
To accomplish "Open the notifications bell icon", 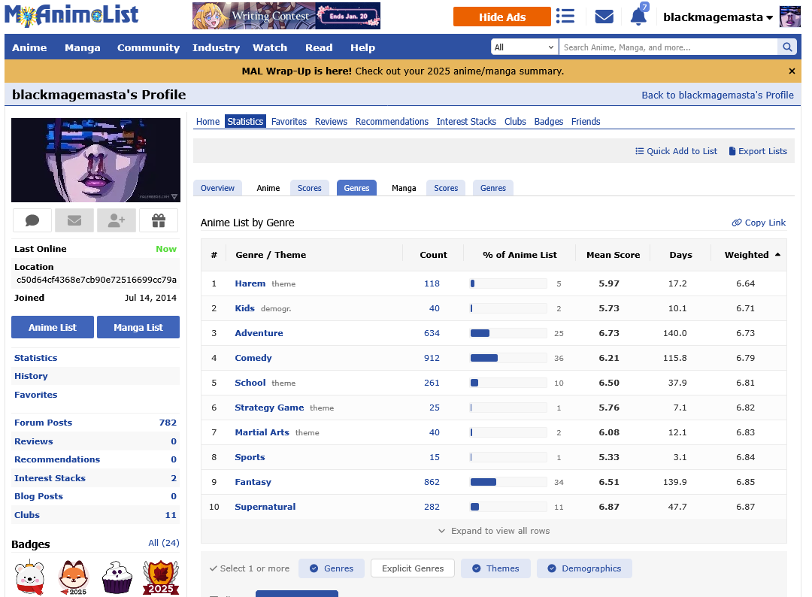I will tap(638, 17).
